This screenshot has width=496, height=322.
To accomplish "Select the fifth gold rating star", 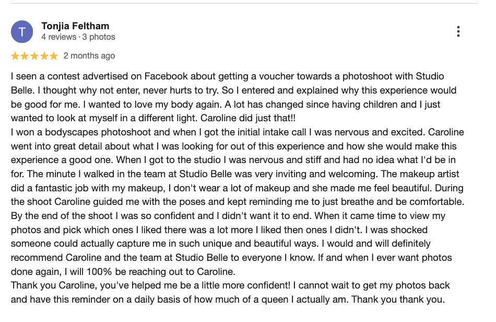I will click(54, 56).
